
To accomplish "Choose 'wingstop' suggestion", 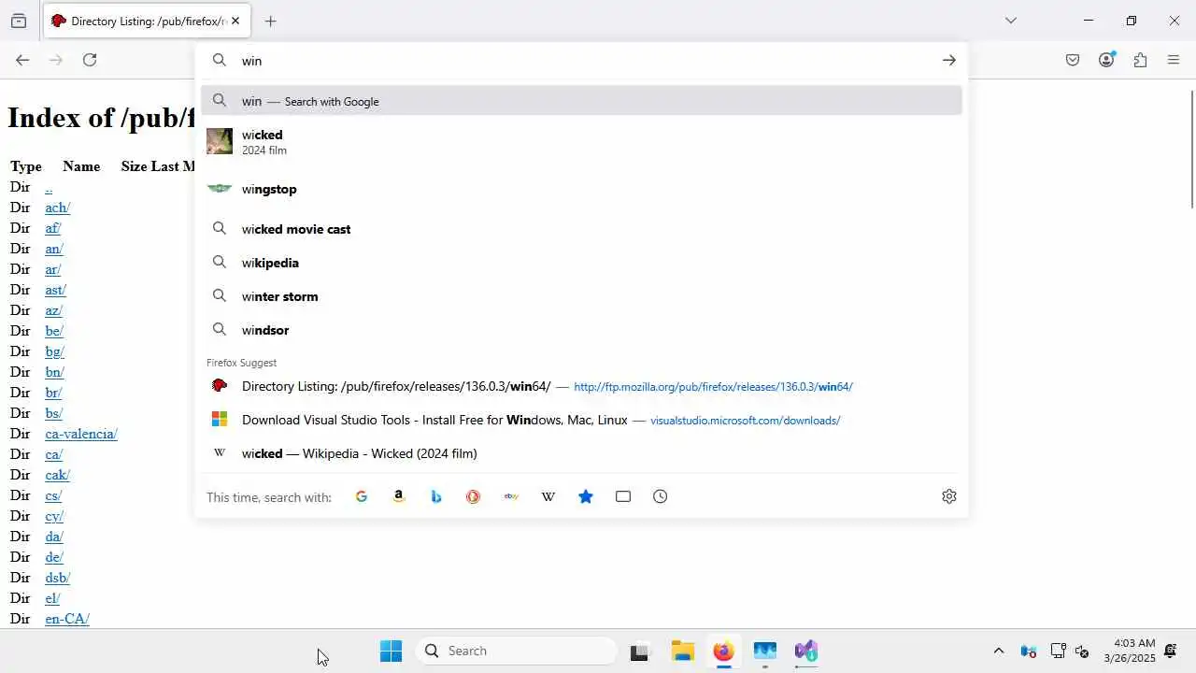I will click(581, 189).
